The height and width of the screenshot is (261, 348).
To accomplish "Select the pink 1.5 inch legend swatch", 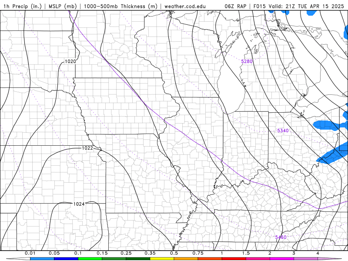I will 258,259.
